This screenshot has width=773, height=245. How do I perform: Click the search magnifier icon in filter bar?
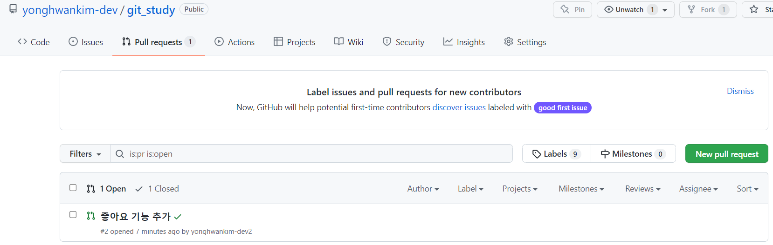pyautogui.click(x=120, y=154)
